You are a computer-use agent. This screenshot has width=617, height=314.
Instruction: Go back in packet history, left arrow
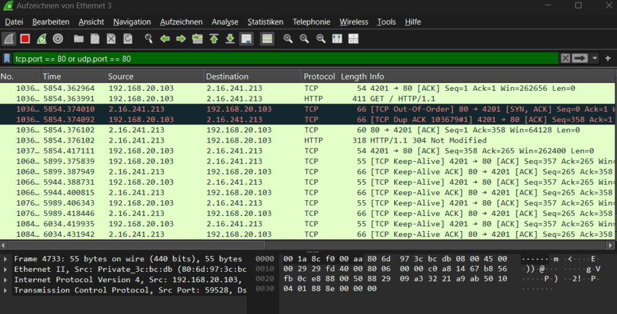[x=165, y=39]
